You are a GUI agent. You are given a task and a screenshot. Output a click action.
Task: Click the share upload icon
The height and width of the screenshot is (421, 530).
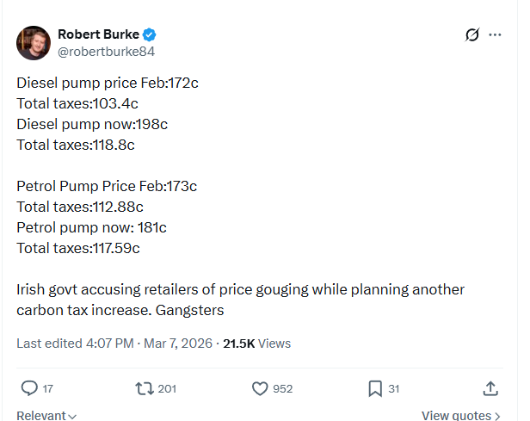coord(490,388)
